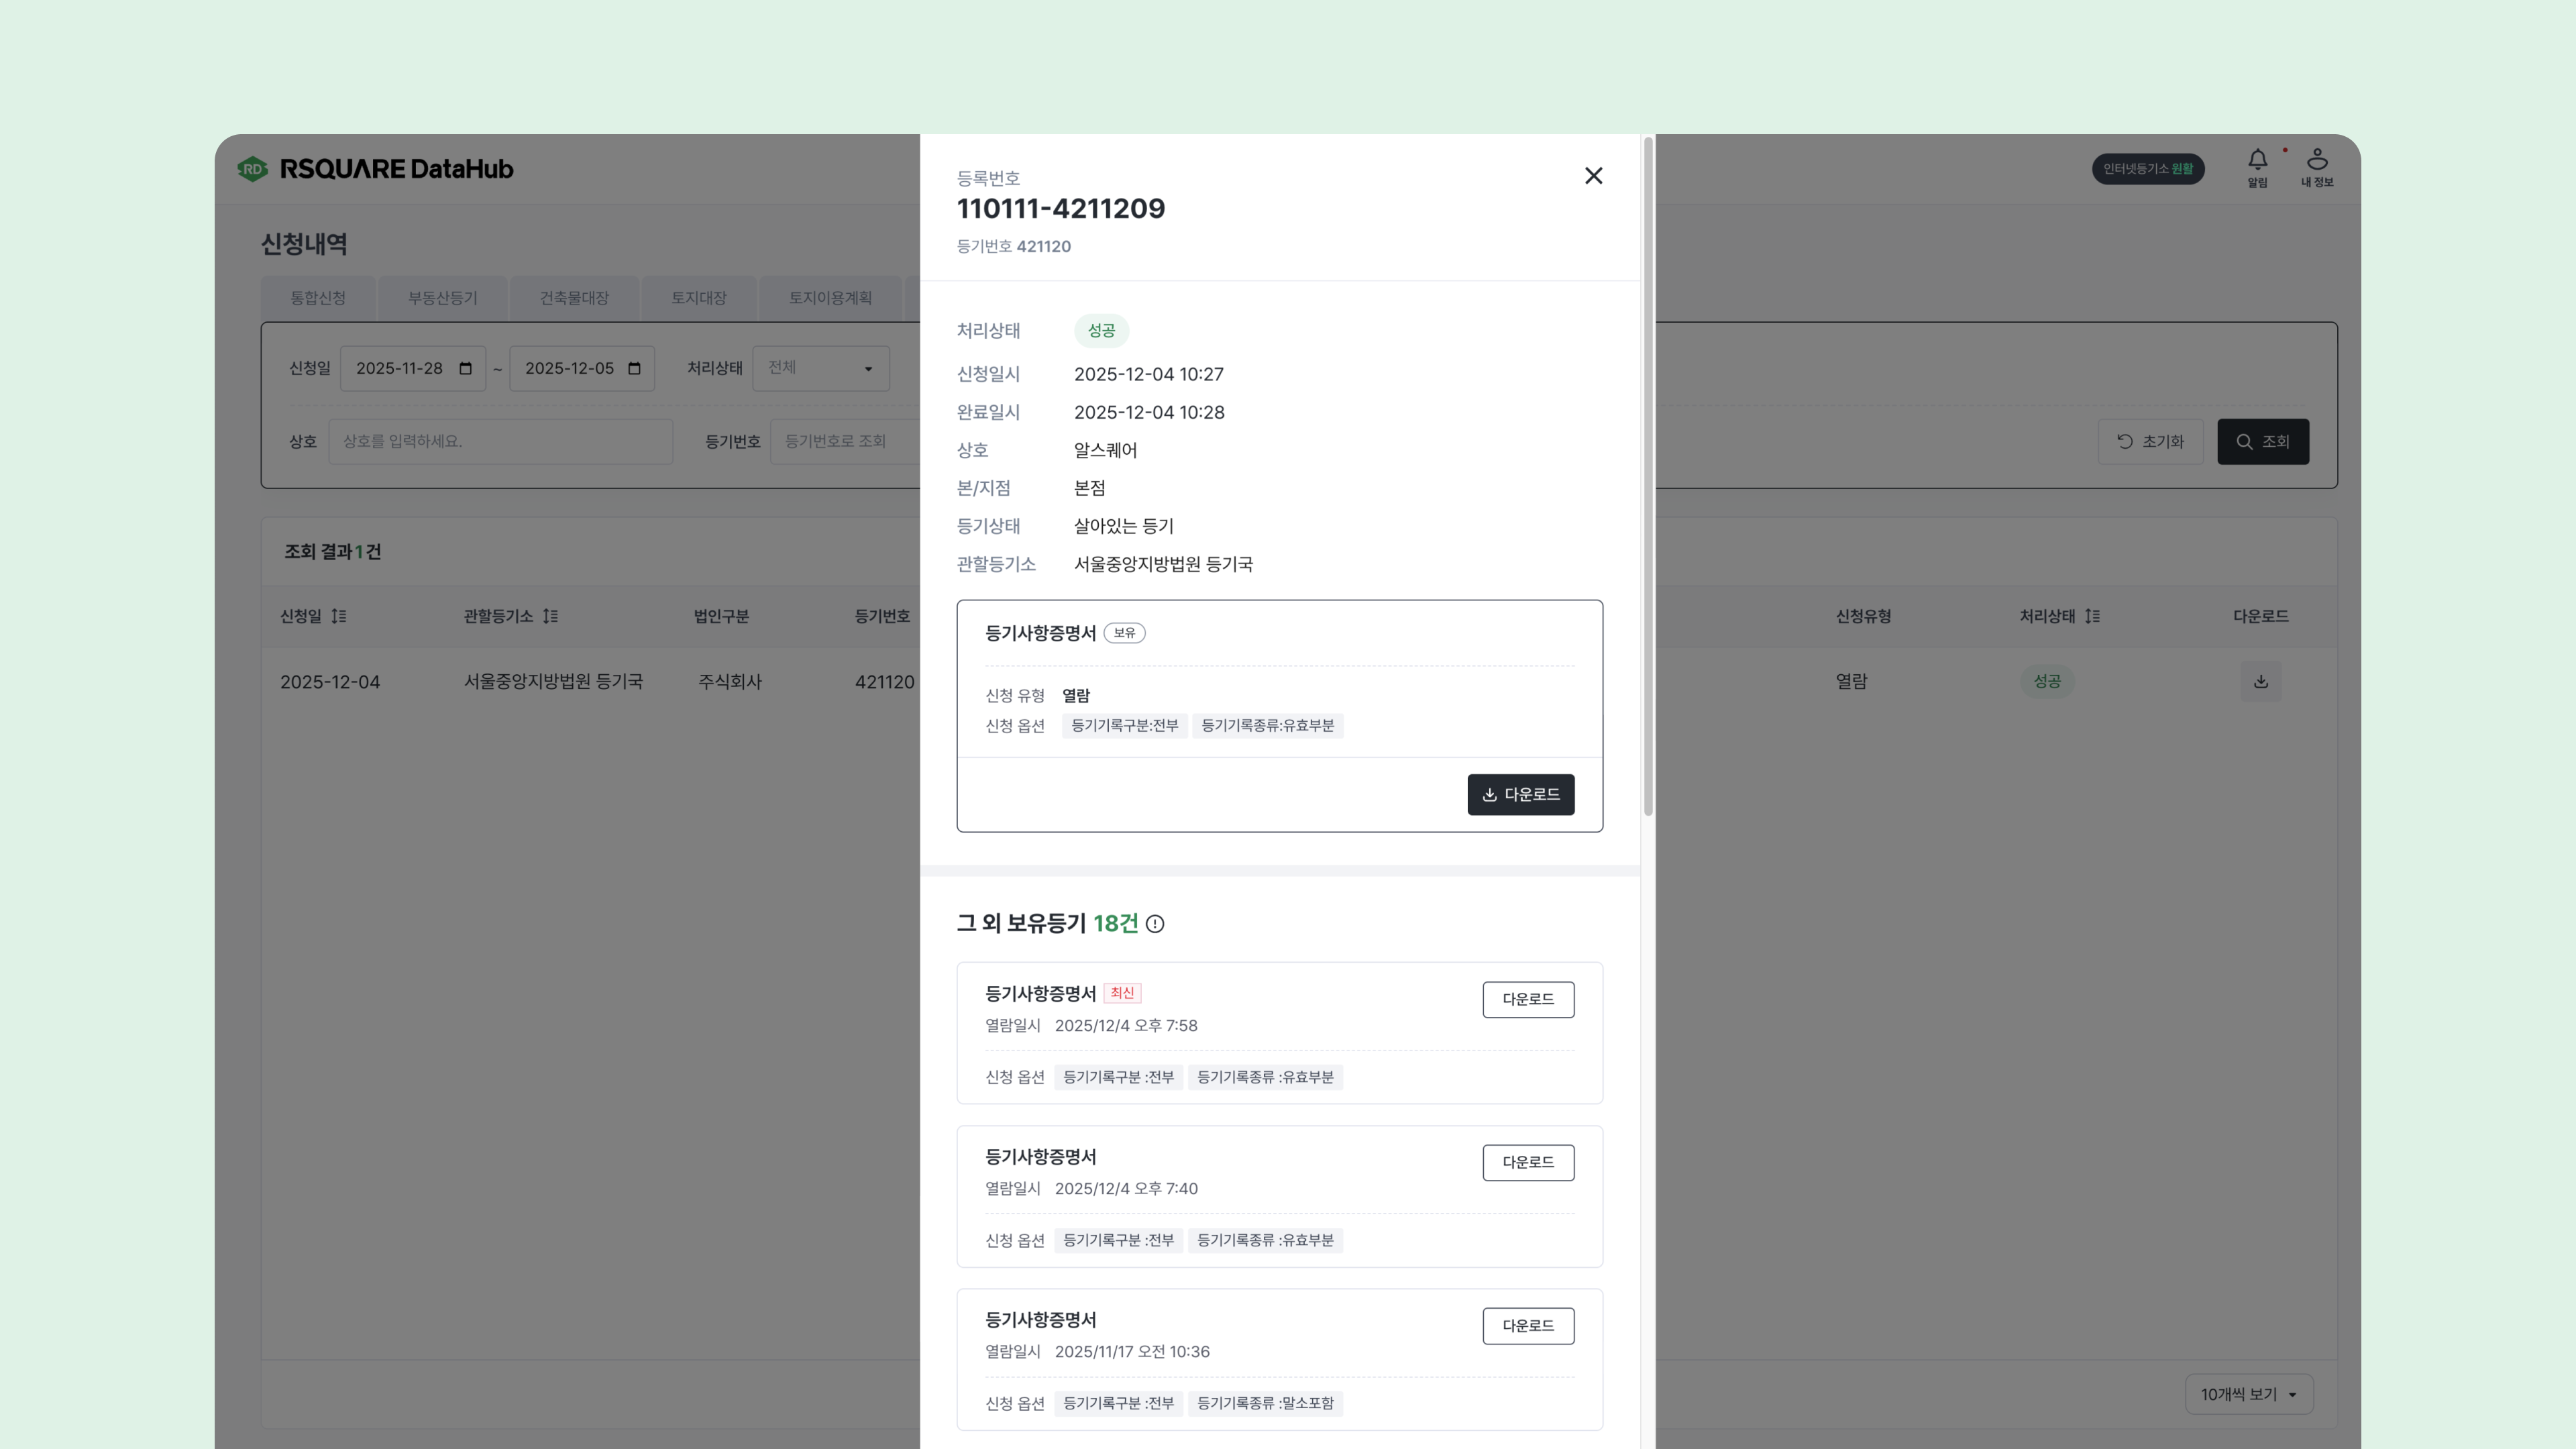Screen dimensions: 2576x1449
Task: Click the table row download icon
Action: (x=2260, y=682)
